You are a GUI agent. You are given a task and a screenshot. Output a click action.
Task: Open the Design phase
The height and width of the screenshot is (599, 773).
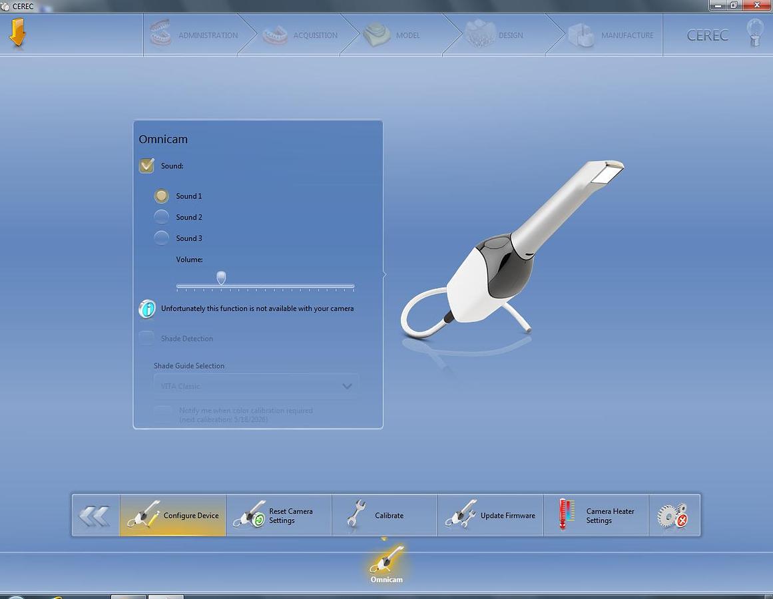(x=495, y=35)
